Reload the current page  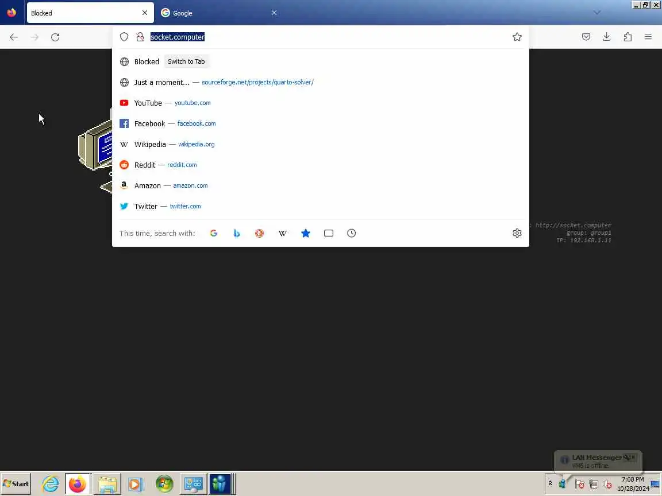55,37
